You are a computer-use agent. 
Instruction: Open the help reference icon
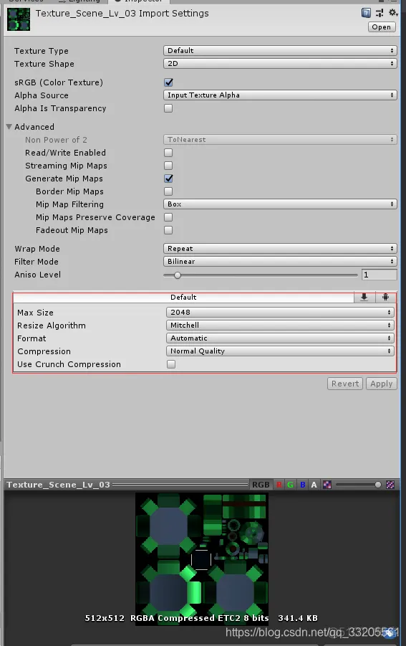pyautogui.click(x=366, y=13)
